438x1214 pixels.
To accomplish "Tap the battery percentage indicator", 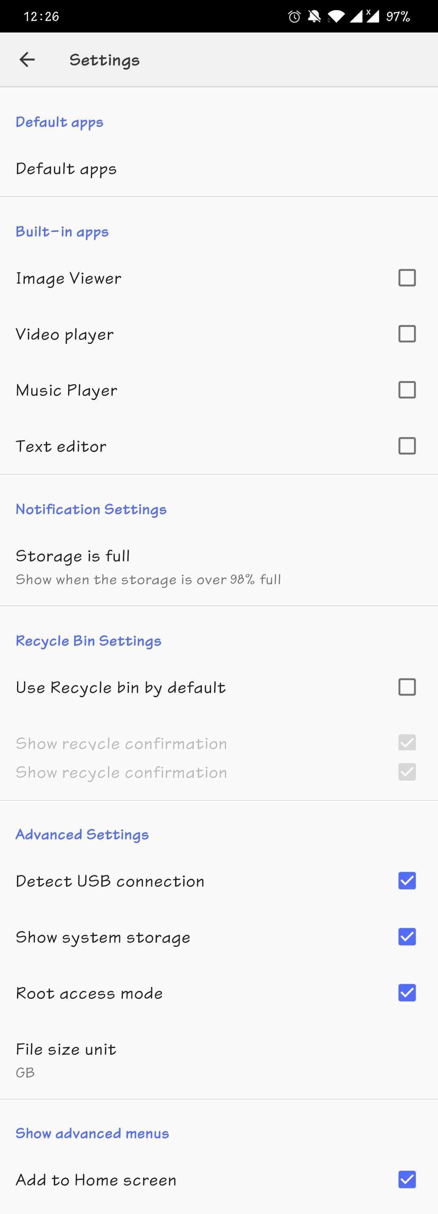I will [398, 17].
